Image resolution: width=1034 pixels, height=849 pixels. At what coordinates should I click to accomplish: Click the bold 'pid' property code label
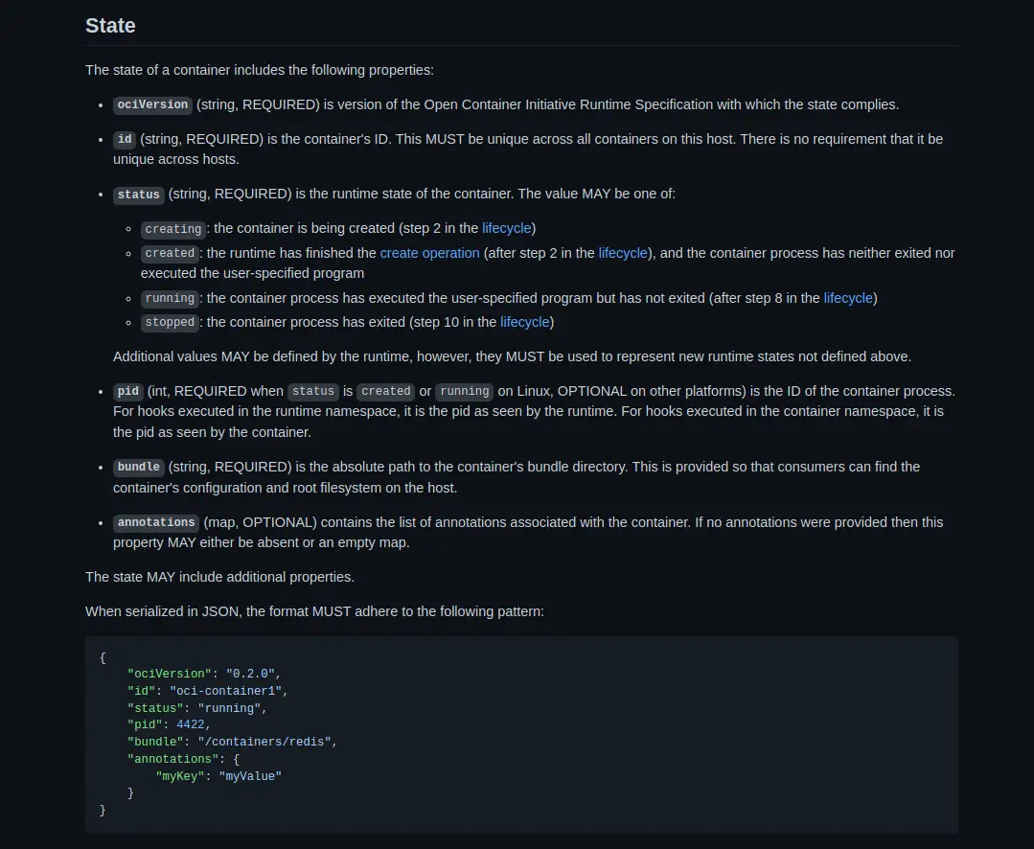(x=127, y=392)
